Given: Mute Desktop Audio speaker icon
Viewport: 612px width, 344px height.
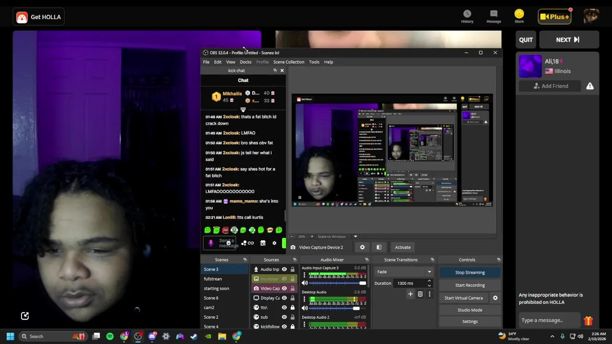Looking at the screenshot, I should coord(305,308).
